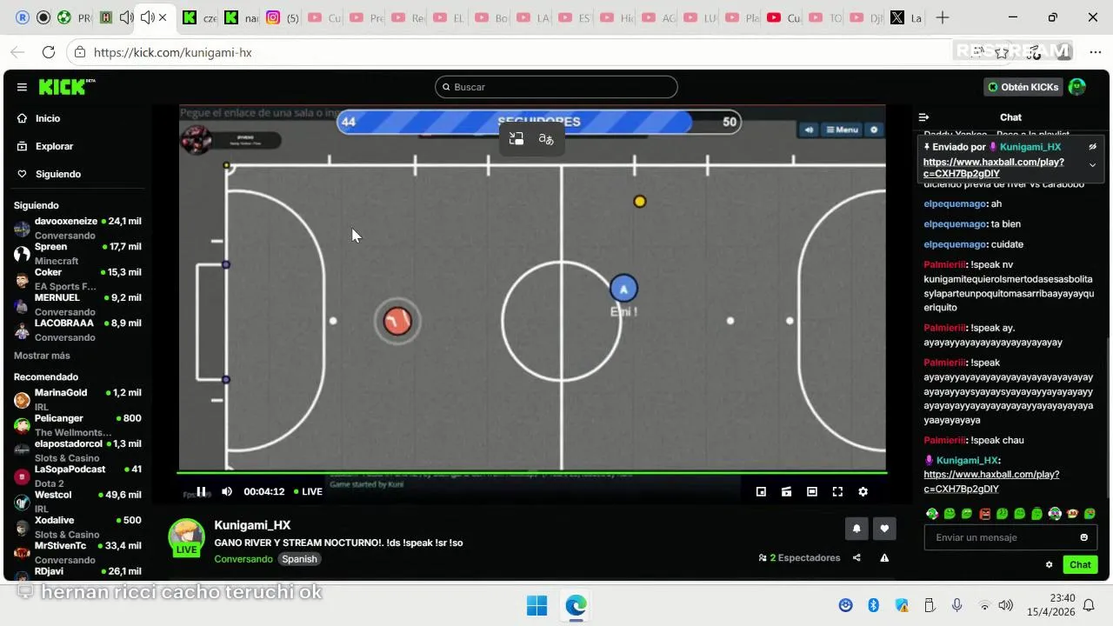Viewport: 1113px width, 626px height.
Task: Focus the Buscar search field
Action: click(556, 87)
